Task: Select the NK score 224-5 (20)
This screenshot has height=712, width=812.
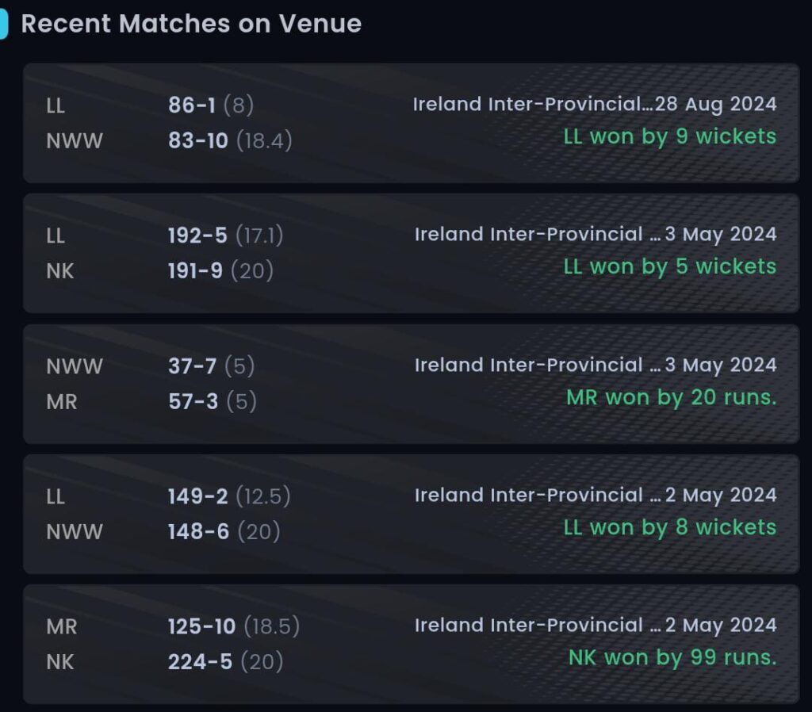Action: (x=225, y=662)
